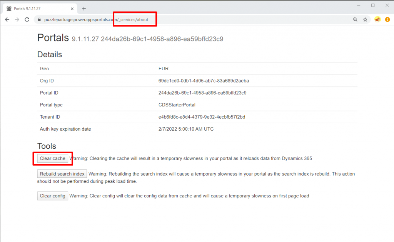
Task: Minimize the browser window
Action: tap(359, 5)
